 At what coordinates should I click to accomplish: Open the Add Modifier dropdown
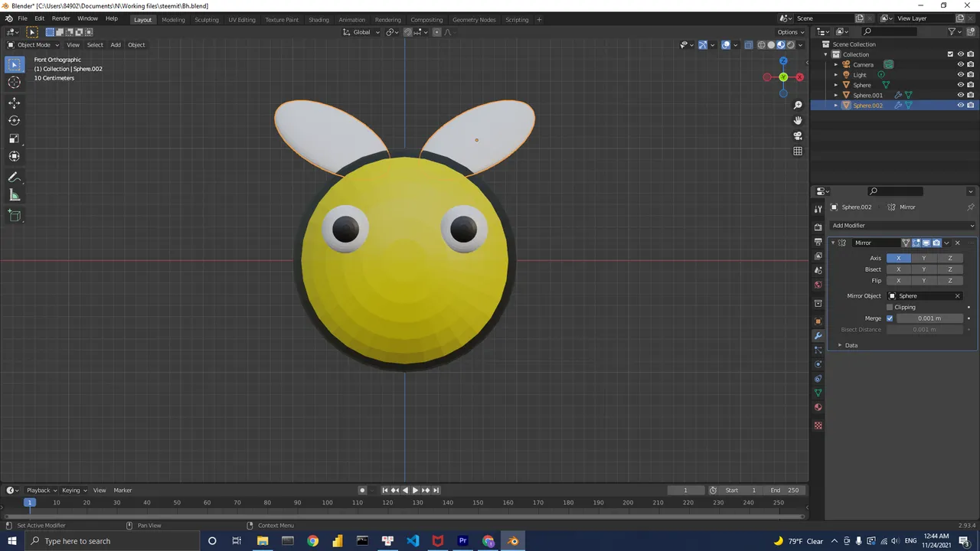(903, 226)
